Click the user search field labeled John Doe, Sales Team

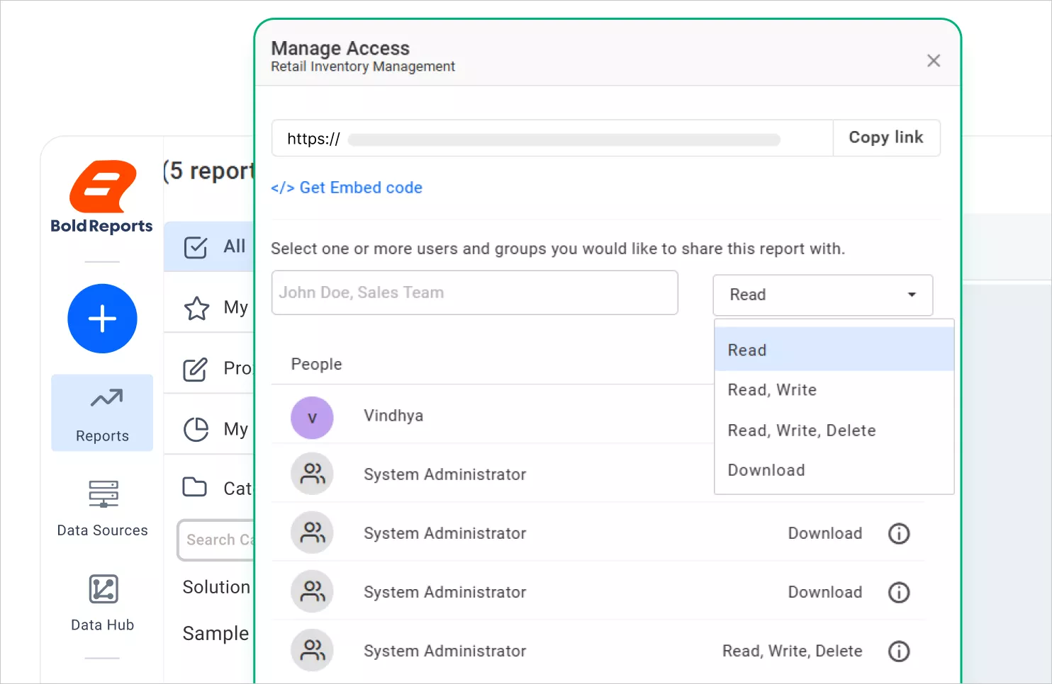(x=474, y=292)
